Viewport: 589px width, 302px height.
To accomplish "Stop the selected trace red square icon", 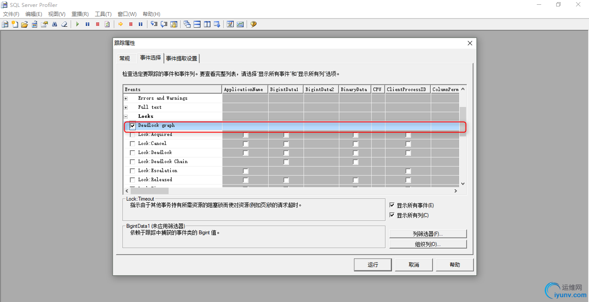I will coord(98,24).
